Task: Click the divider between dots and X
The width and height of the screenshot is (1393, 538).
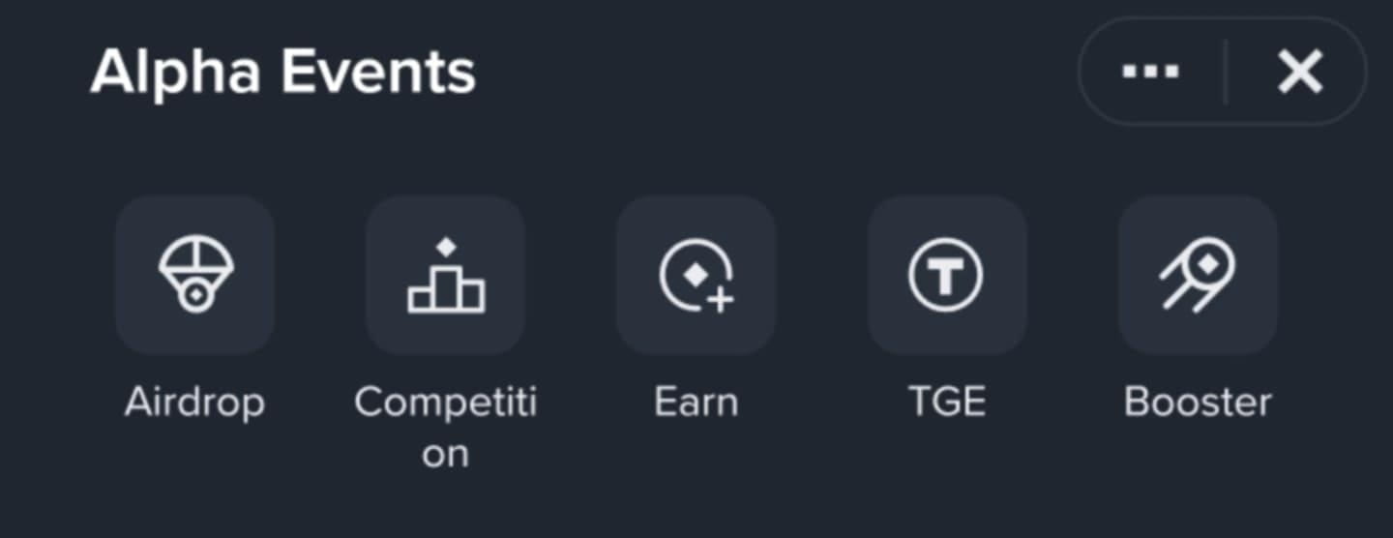Action: pos(1226,72)
